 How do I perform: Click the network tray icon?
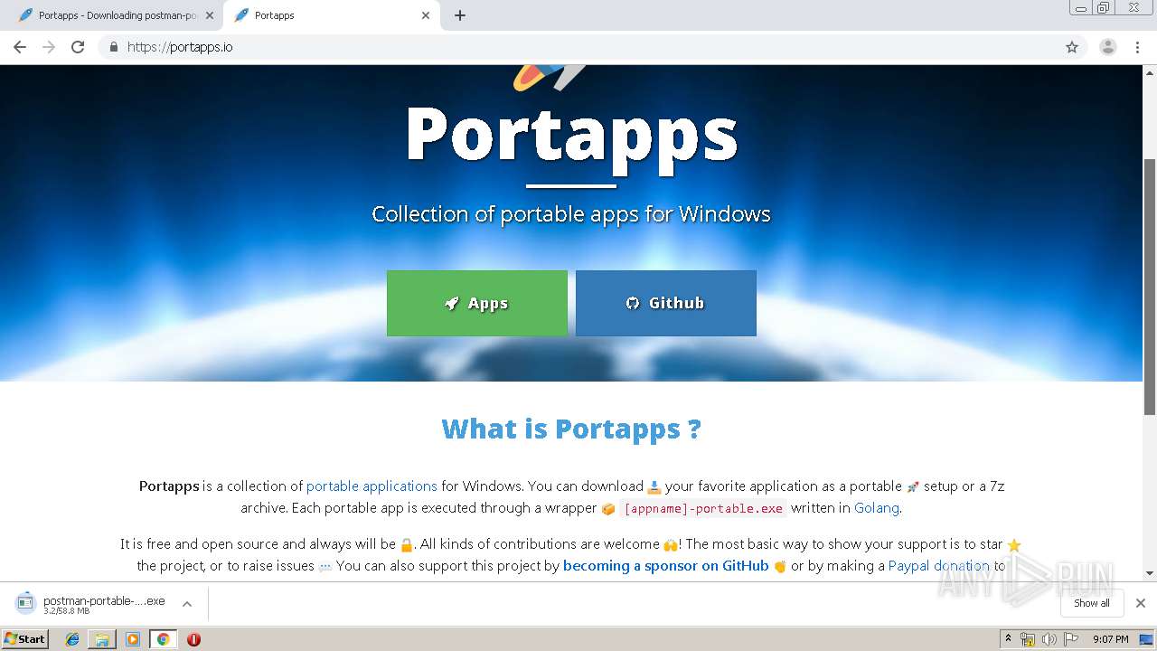(1028, 639)
